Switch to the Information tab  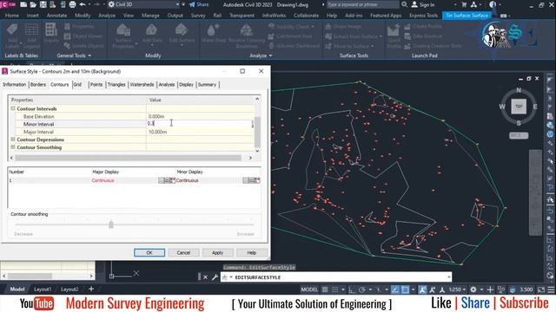coord(14,85)
